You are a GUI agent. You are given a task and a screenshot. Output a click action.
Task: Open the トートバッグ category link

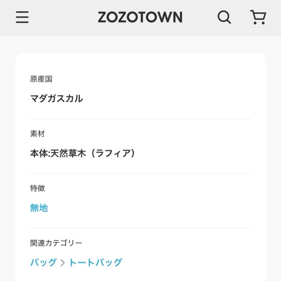(x=95, y=263)
